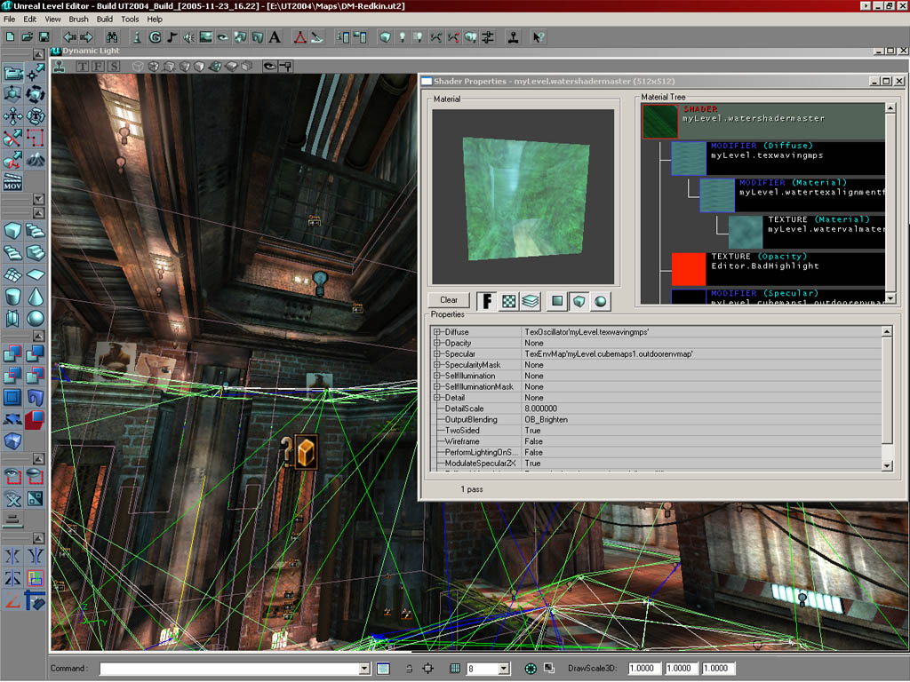The image size is (910, 682).
Task: Select the Terrain Editing mountain tool
Action: pos(36,160)
